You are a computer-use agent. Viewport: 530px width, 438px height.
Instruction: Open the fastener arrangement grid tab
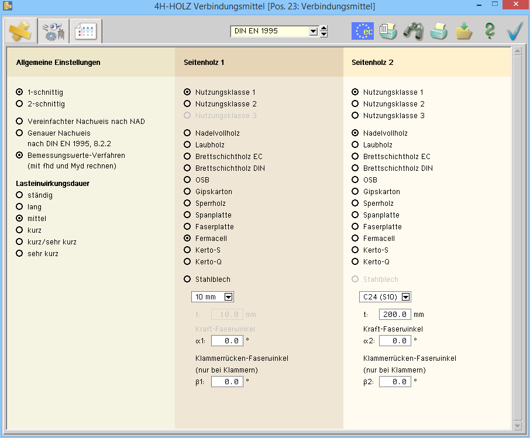[85, 32]
